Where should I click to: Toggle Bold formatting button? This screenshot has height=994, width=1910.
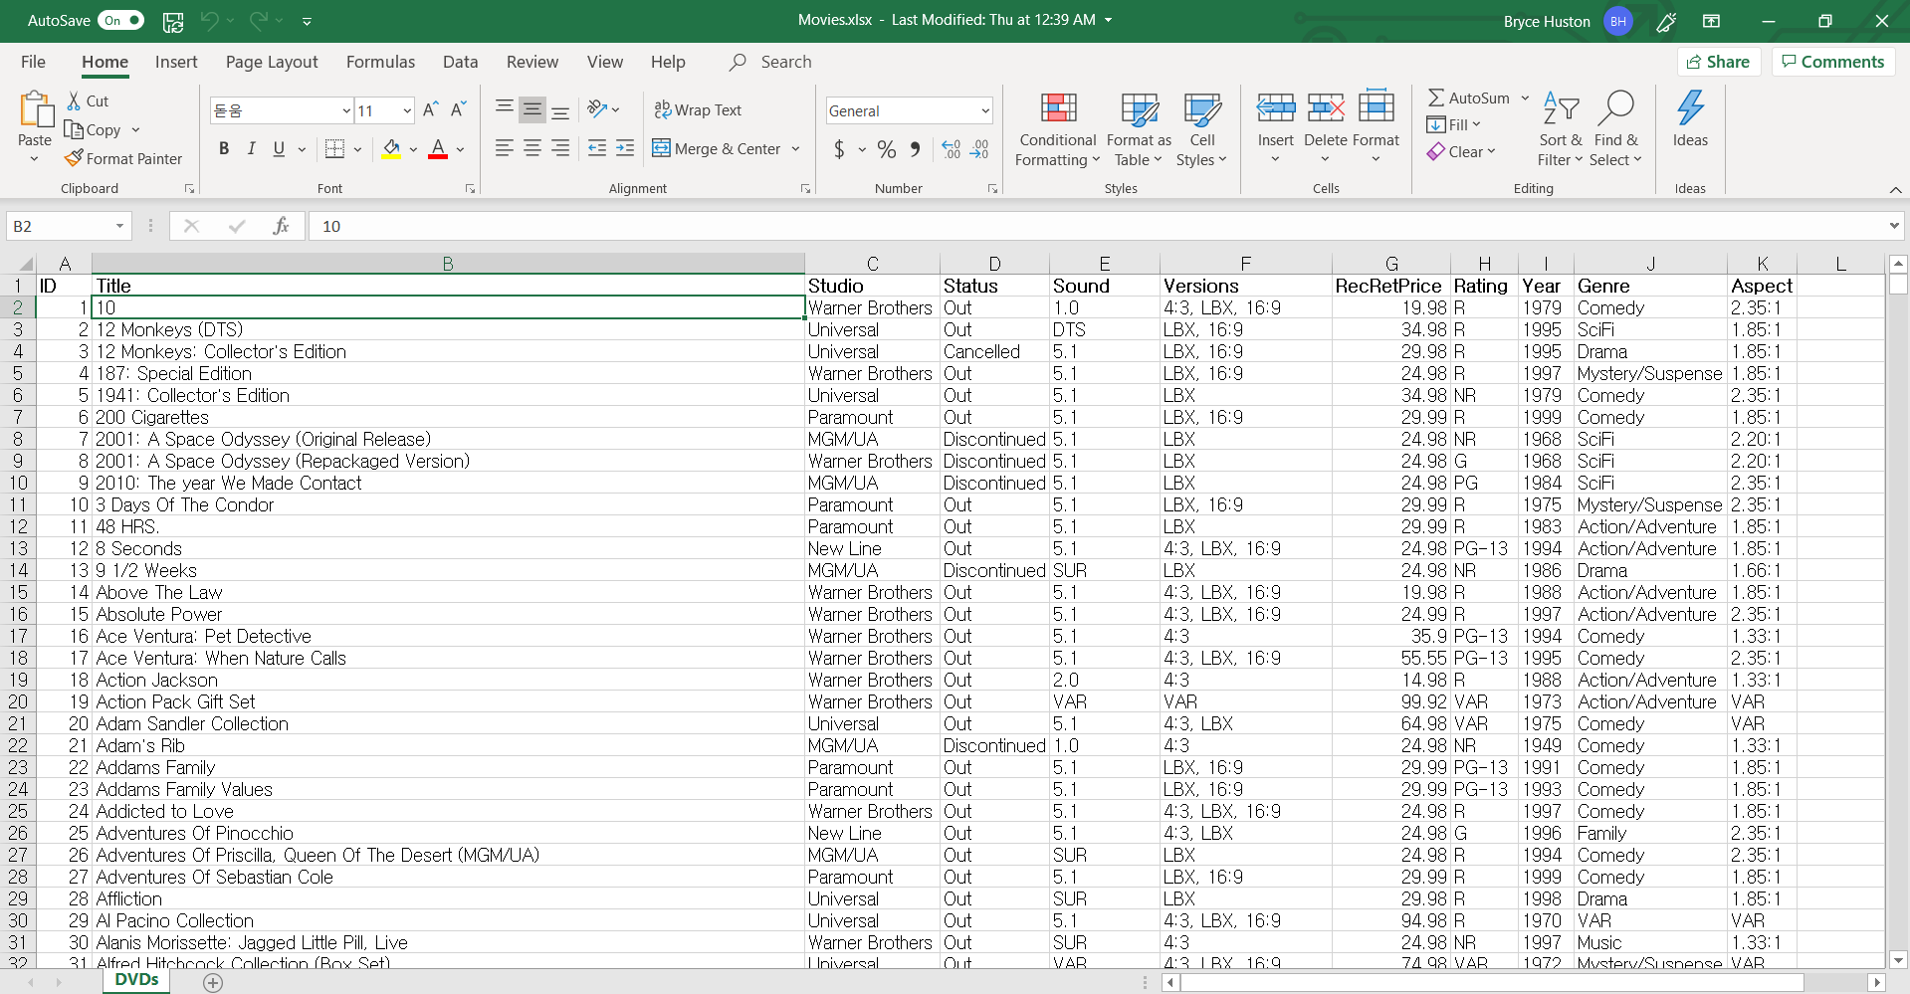click(224, 149)
